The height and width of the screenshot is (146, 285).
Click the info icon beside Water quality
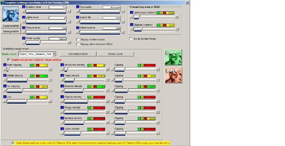point(24,38)
